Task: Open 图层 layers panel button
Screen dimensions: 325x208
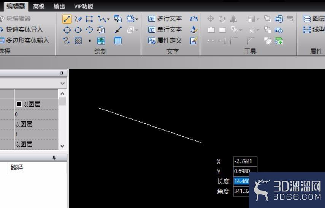Action: click(x=314, y=19)
